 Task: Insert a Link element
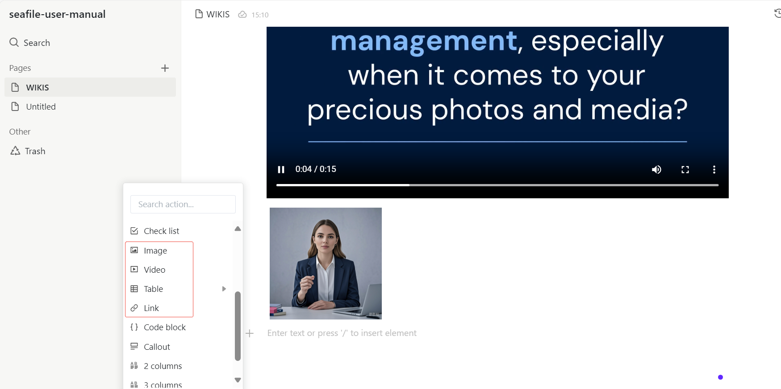tap(151, 308)
